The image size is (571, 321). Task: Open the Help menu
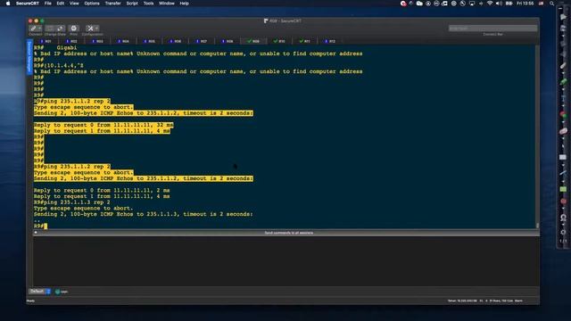coord(185,4)
